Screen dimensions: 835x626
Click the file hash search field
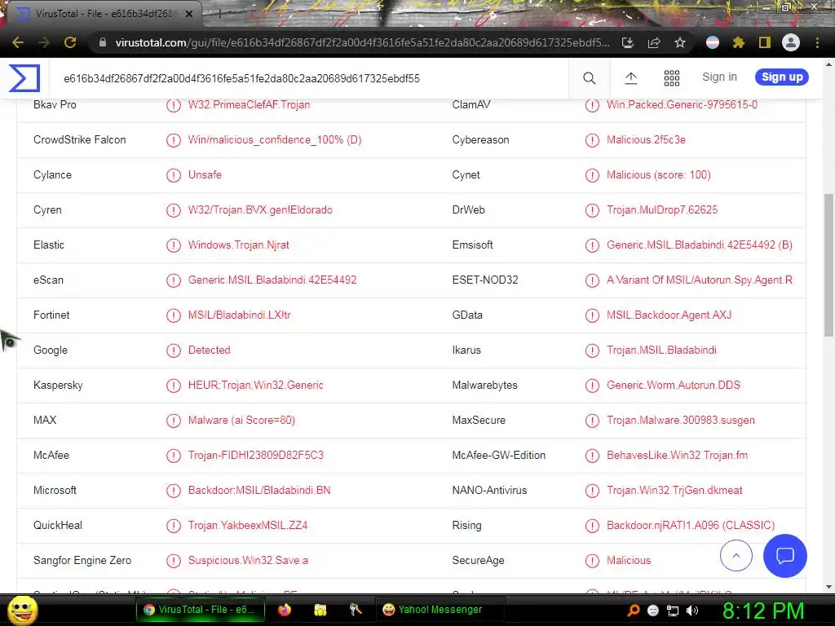[x=309, y=78]
